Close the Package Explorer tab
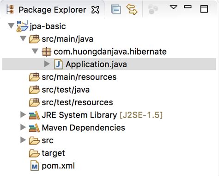 click(95, 10)
